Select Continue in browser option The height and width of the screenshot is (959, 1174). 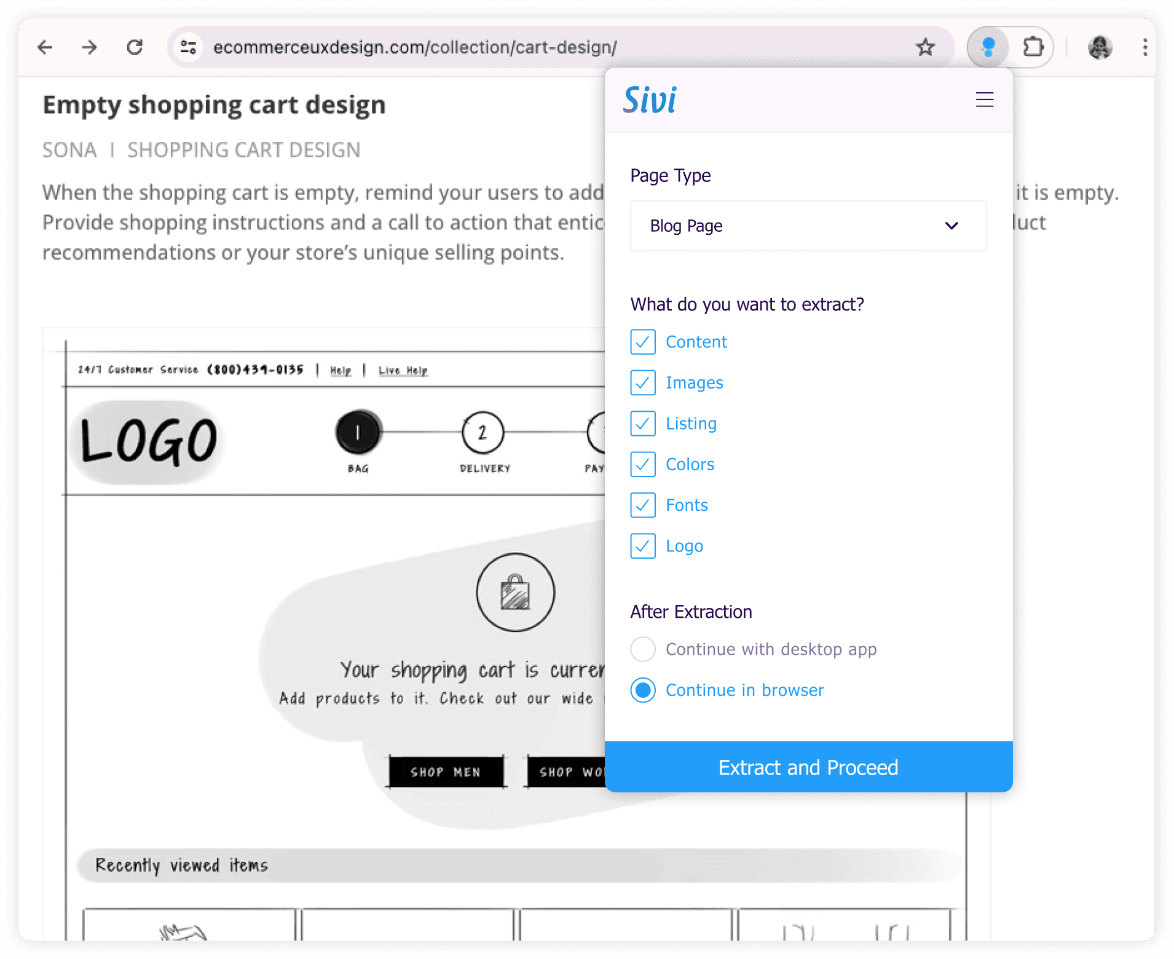tap(643, 690)
